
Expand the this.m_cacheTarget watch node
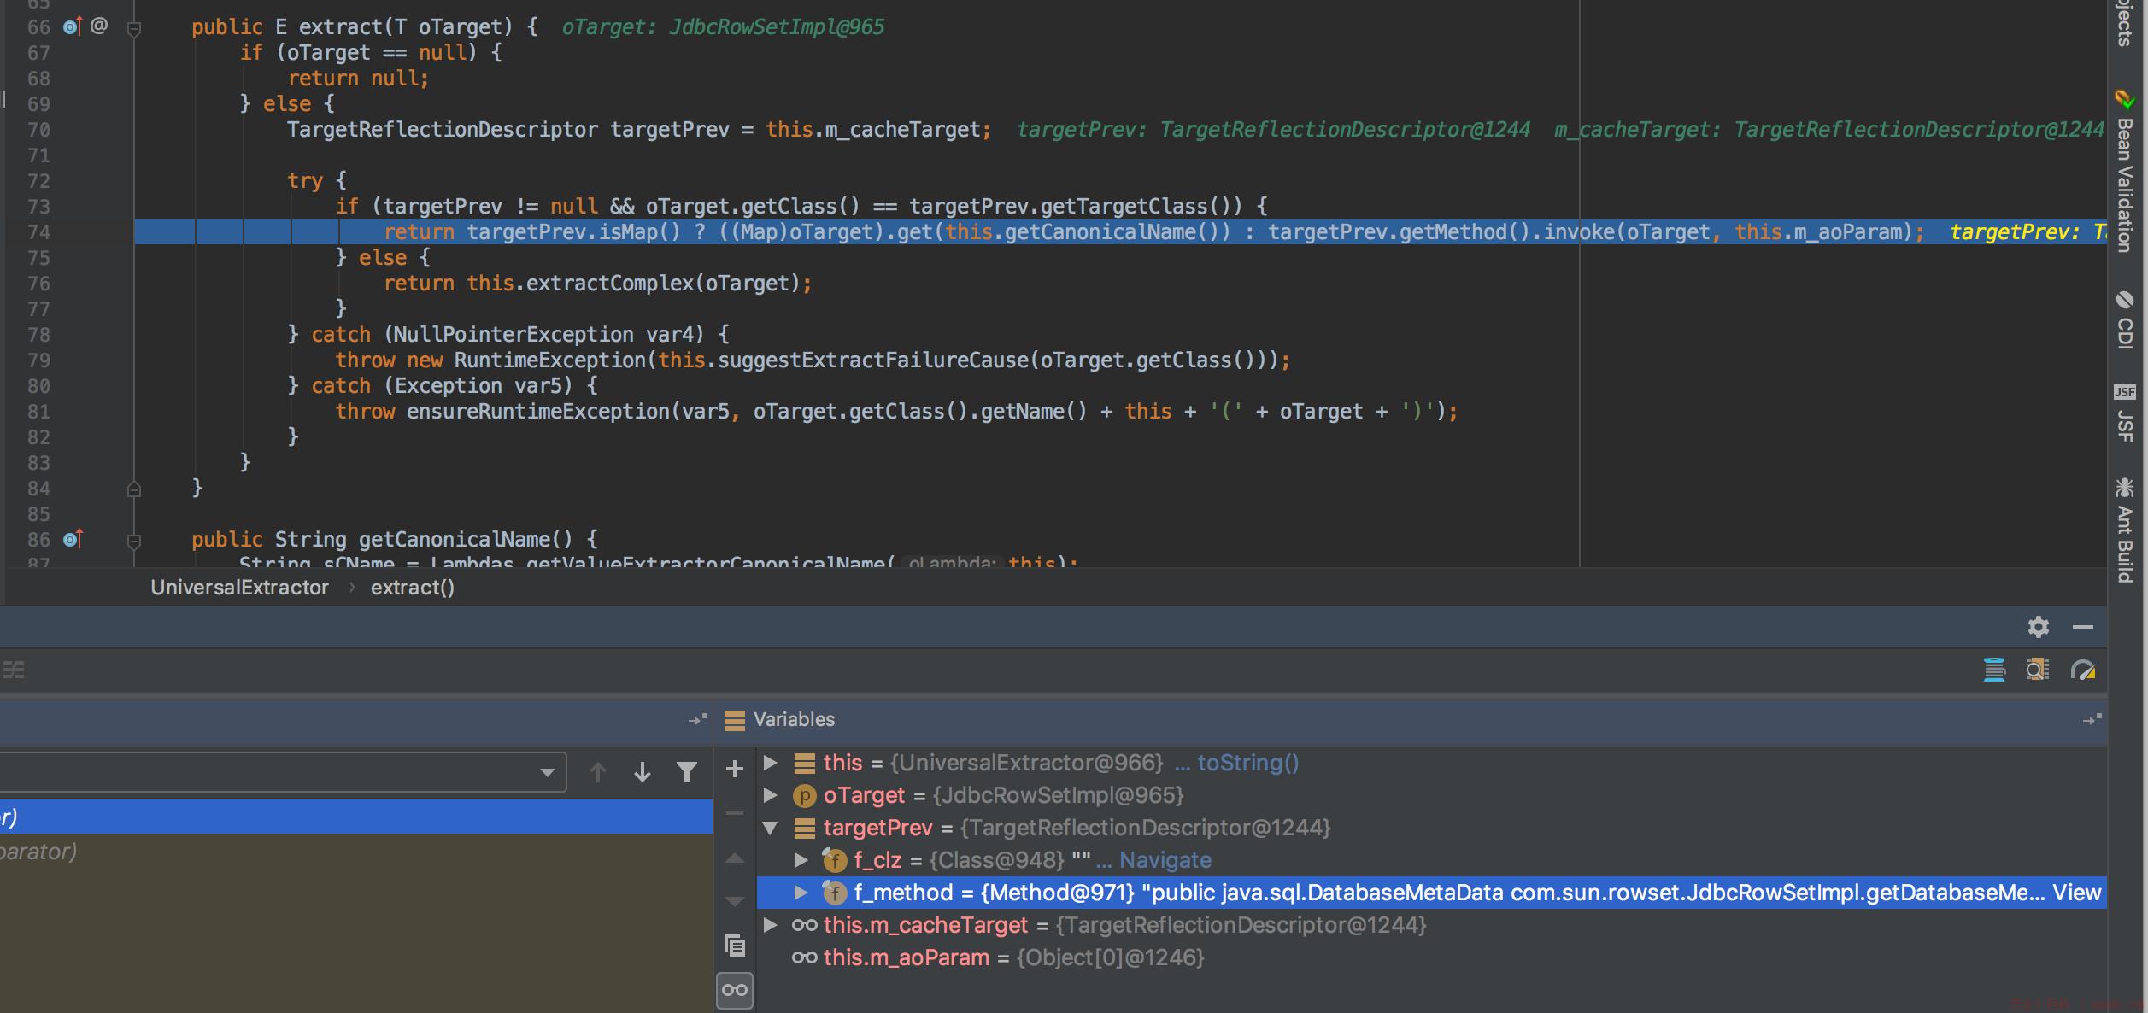pyautogui.click(x=770, y=924)
